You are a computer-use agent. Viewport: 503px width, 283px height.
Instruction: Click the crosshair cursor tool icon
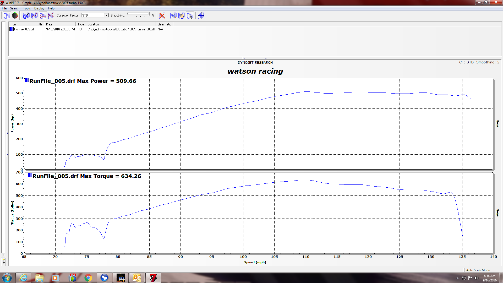201,16
